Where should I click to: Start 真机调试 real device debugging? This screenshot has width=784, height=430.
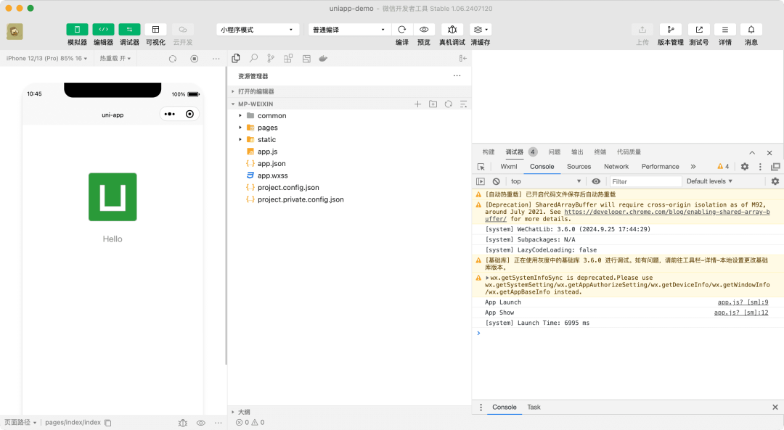pos(452,30)
